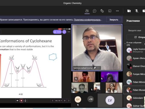Show the +10 additional participants
Screen dimensions: 145x109
91,99
